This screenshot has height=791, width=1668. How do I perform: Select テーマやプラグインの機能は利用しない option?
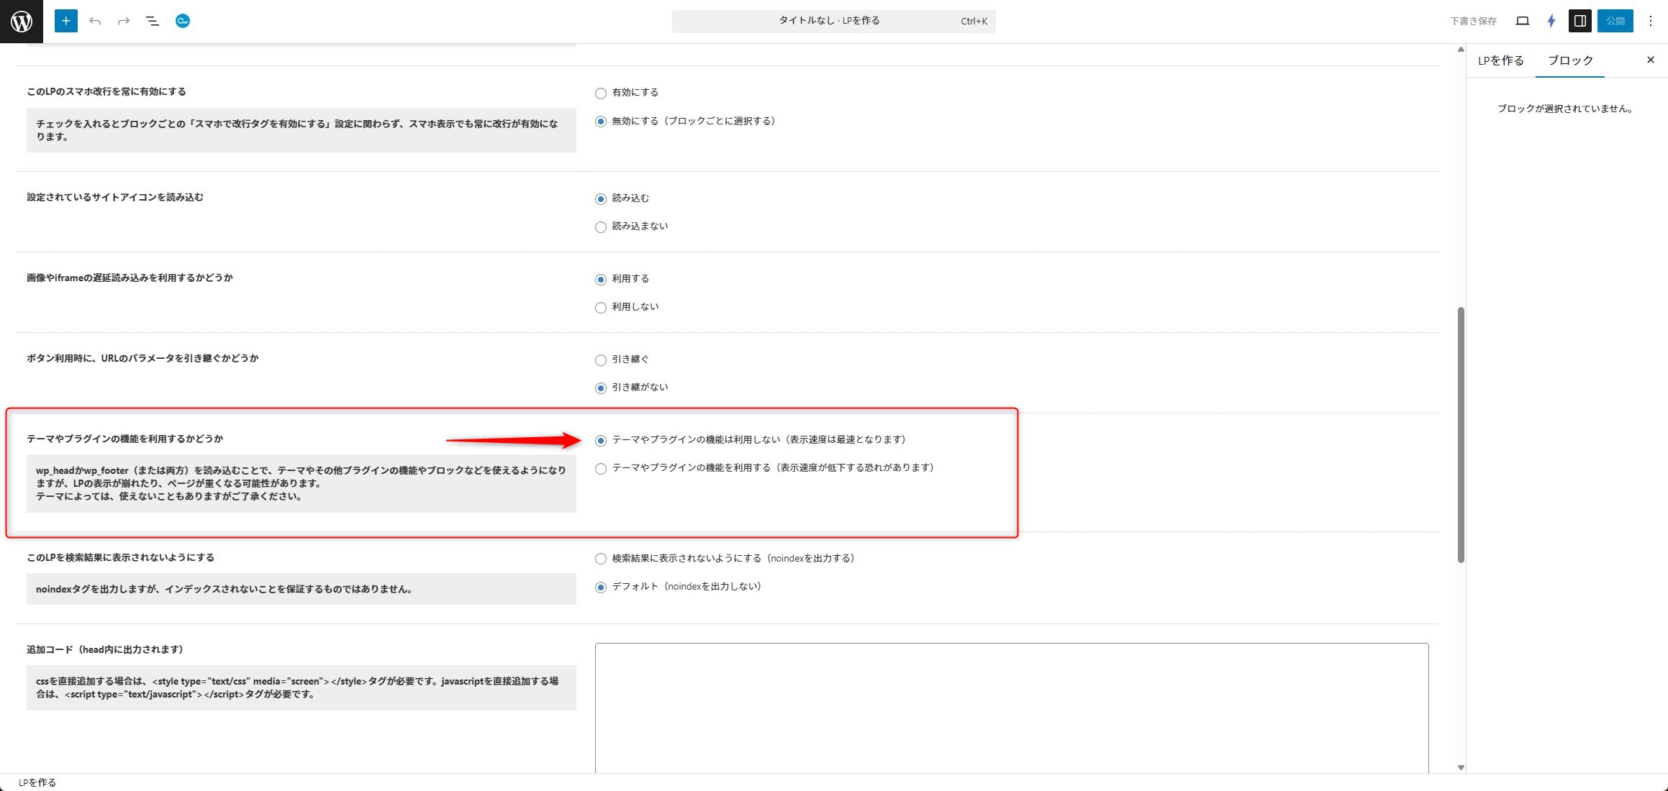coord(601,440)
